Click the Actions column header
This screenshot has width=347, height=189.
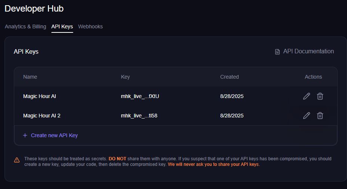pyautogui.click(x=313, y=77)
